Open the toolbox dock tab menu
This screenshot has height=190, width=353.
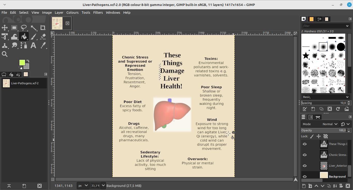pos(46,74)
